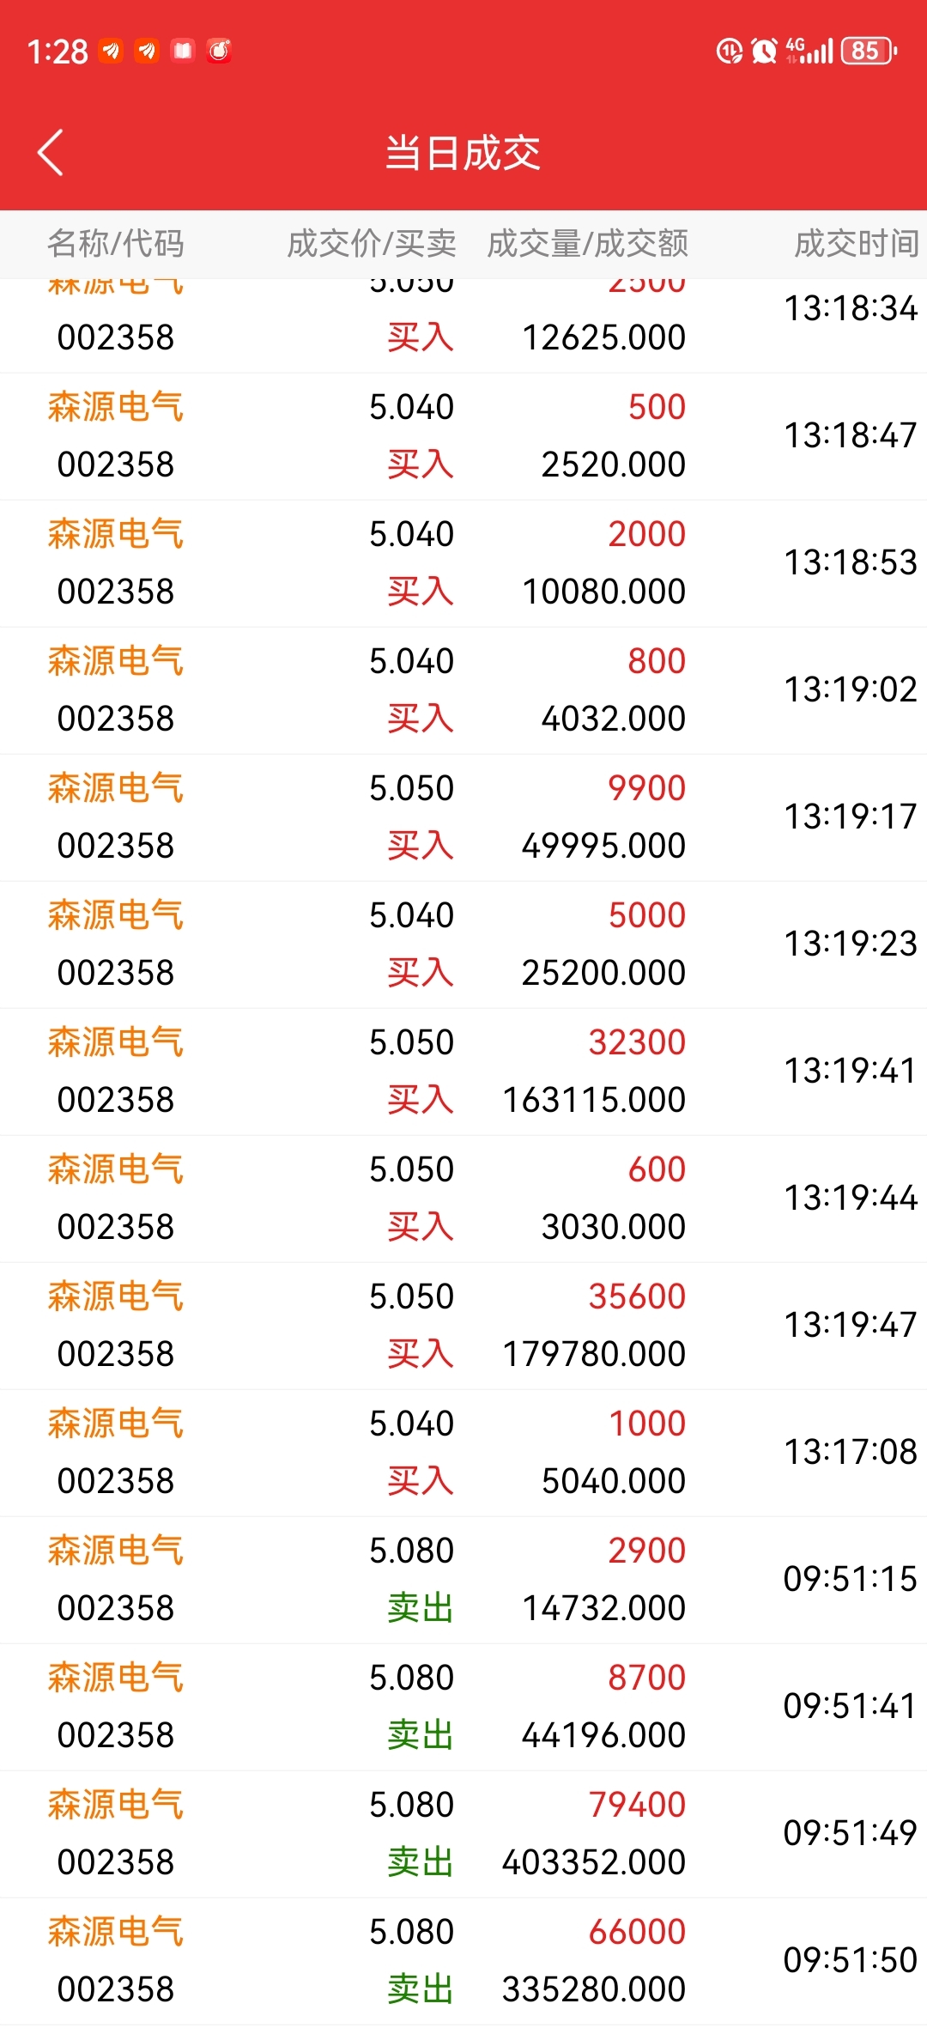The height and width of the screenshot is (2040, 927).
Task: Tap the 成交量/成交额 column header
Action: (588, 244)
